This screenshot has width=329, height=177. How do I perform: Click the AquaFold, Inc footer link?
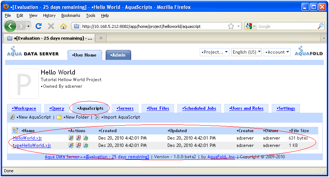tap(221, 157)
